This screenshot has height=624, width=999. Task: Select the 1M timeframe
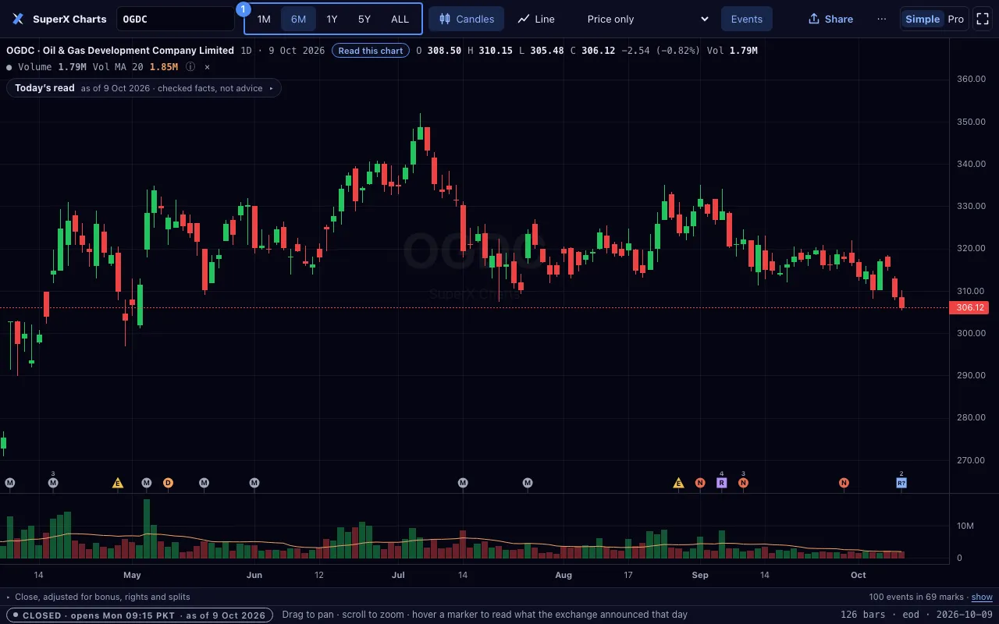[264, 19]
